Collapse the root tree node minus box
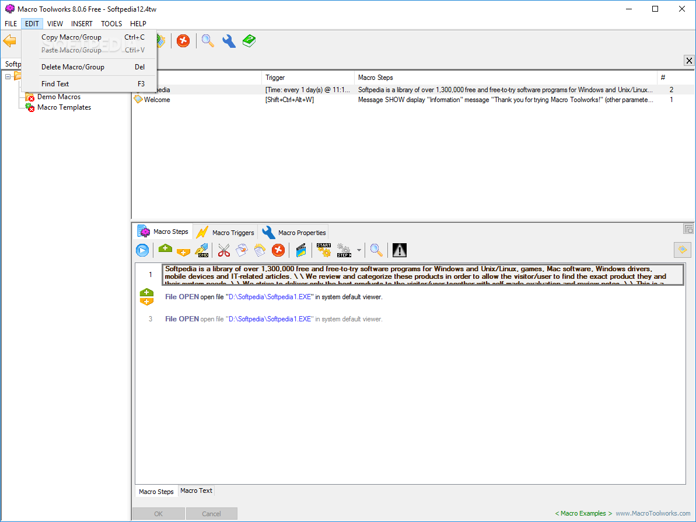696x522 pixels. 8,76
